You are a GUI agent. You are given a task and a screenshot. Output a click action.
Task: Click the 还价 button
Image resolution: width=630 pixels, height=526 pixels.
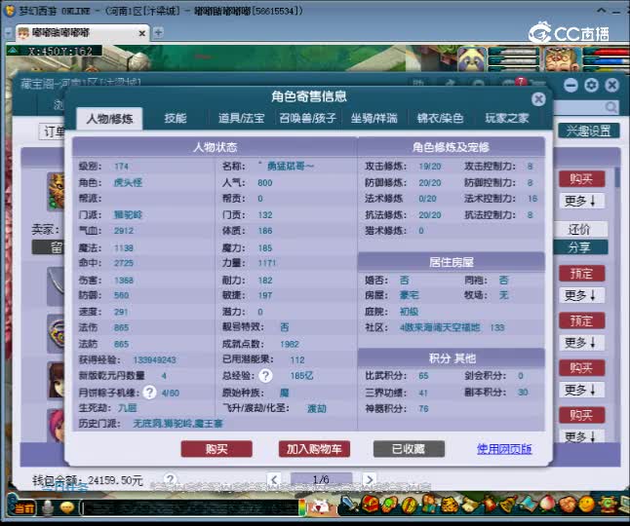[580, 230]
